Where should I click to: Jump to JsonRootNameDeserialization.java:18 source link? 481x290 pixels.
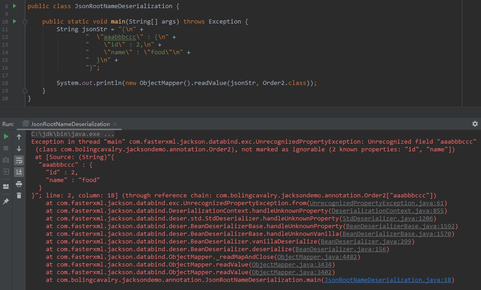click(387, 280)
